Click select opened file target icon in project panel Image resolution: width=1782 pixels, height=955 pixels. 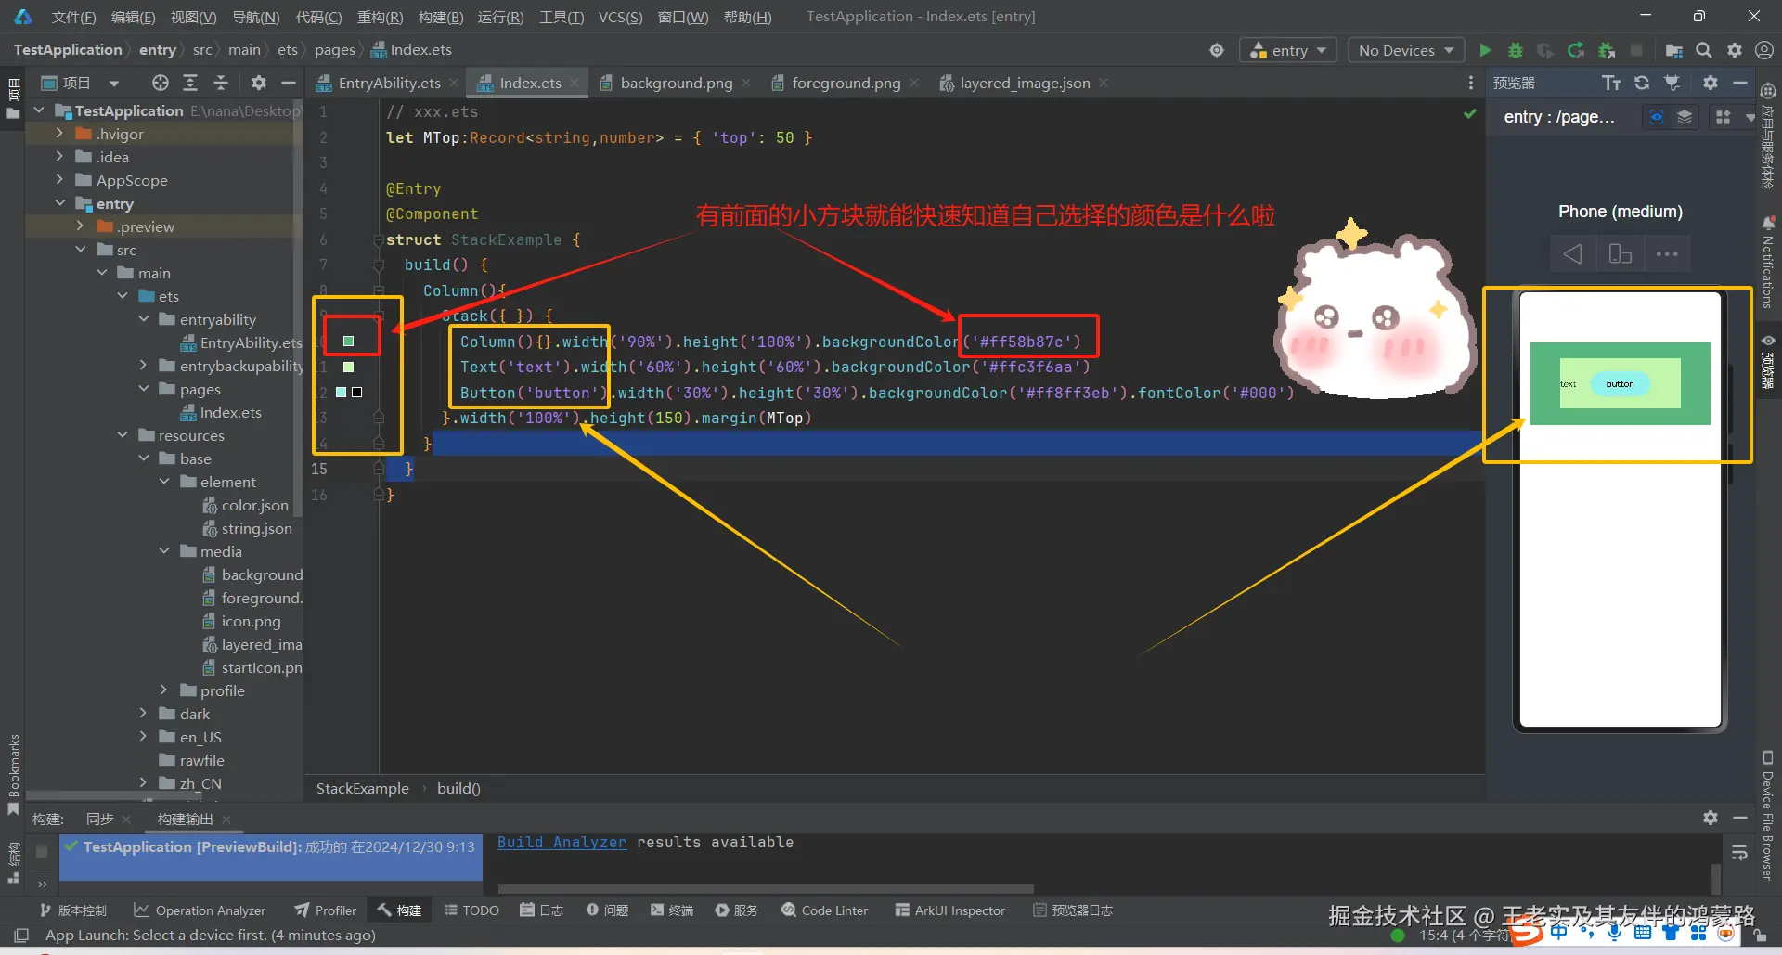161,83
